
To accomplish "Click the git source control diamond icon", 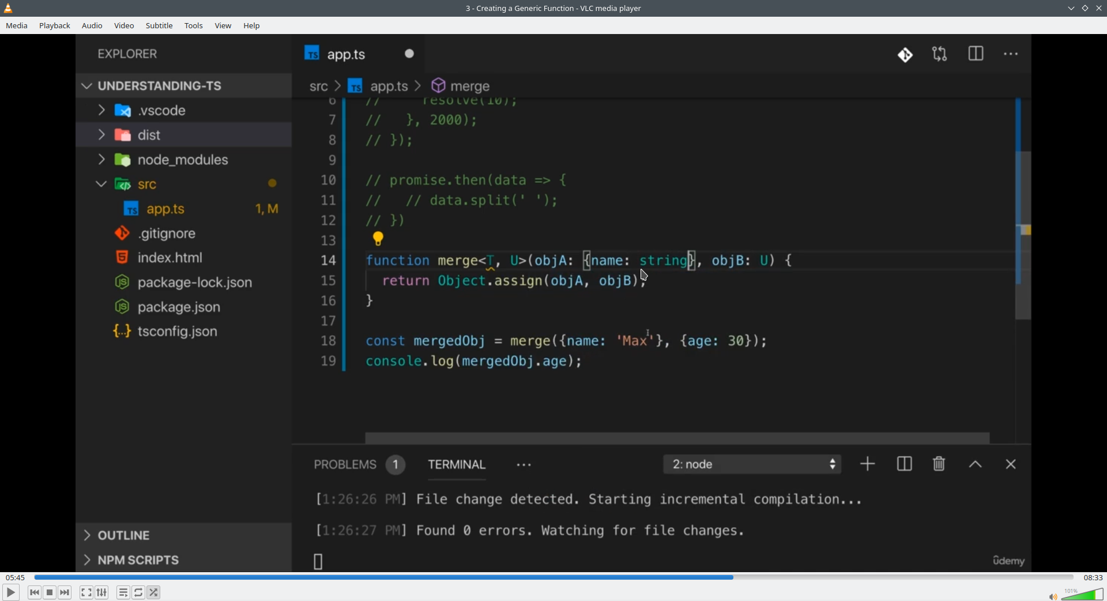I will 905,55.
